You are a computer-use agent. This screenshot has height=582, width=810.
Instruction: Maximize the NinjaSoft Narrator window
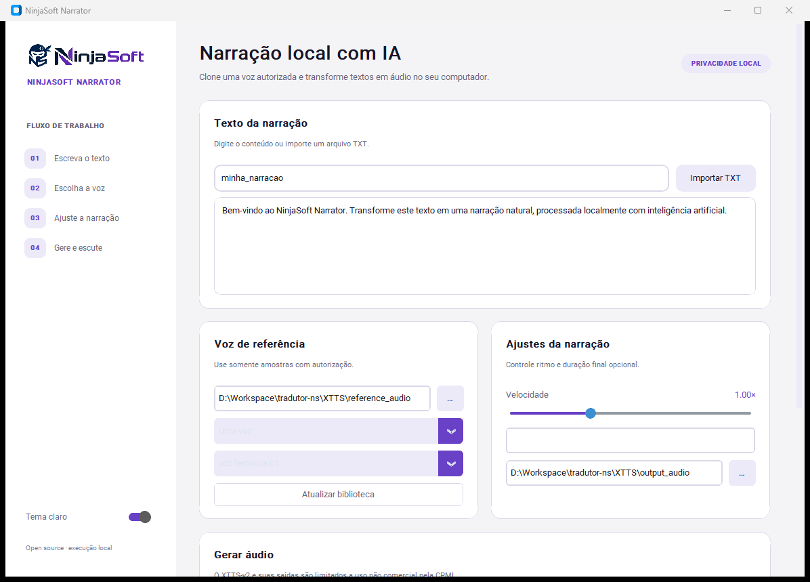758,10
